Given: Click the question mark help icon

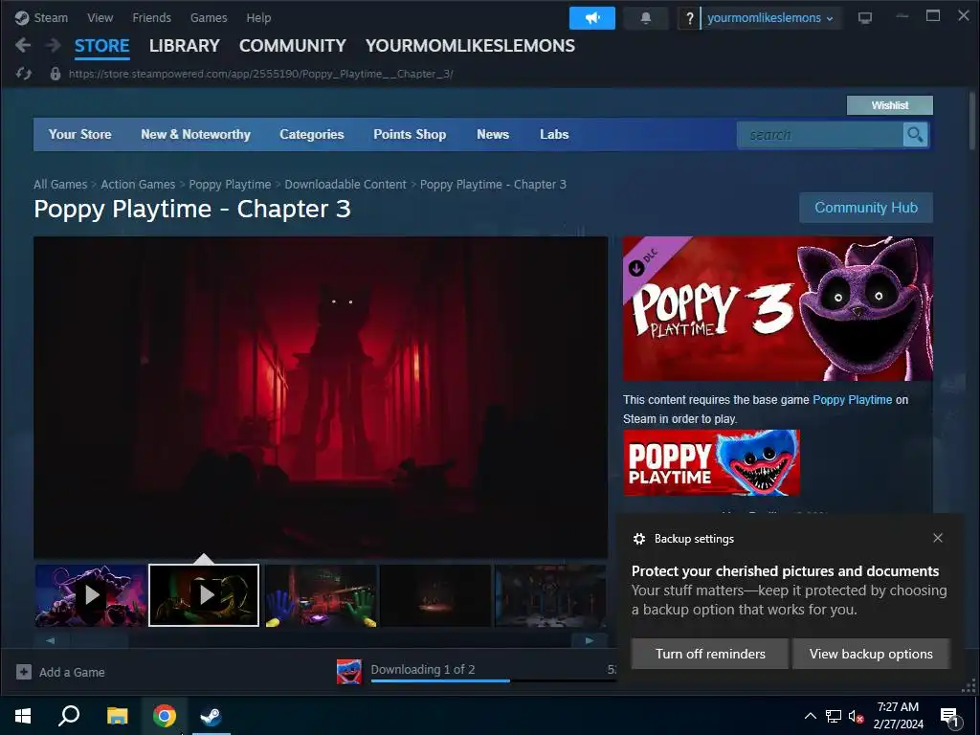Looking at the screenshot, I should pyautogui.click(x=689, y=18).
